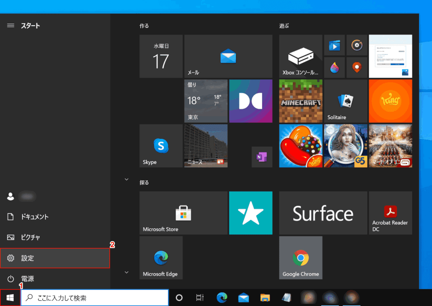This screenshot has height=306, width=432.
Task: Launch Edge from the taskbar
Action: pyautogui.click(x=222, y=298)
